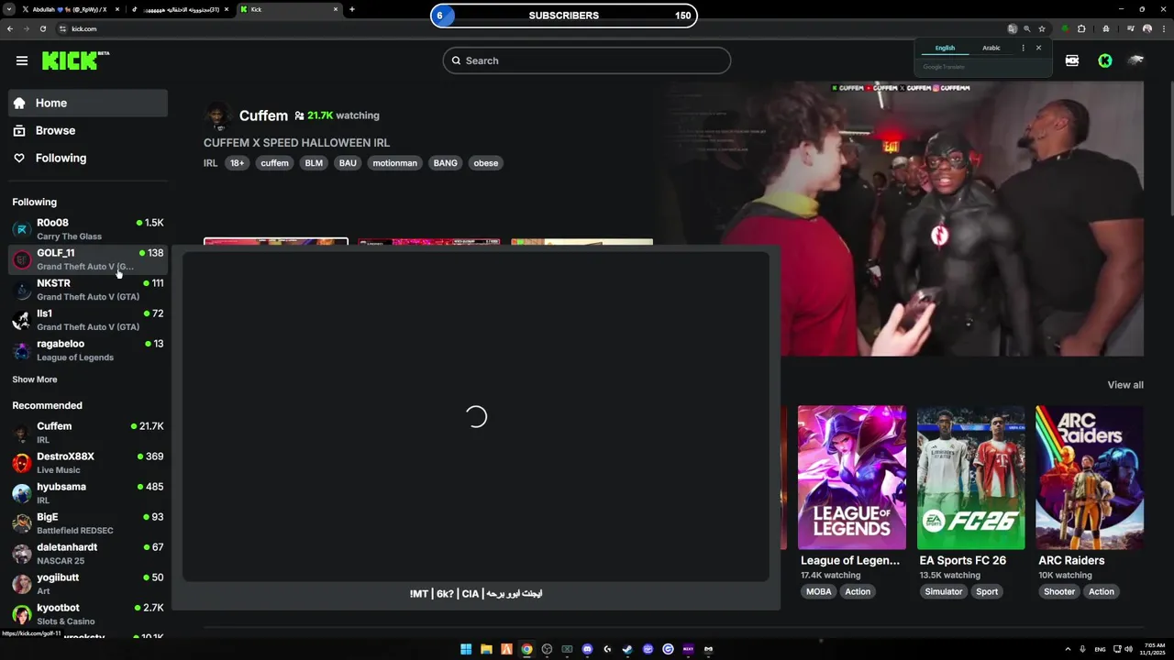Go back with the browser back arrow
The image size is (1174, 660).
[x=9, y=28]
